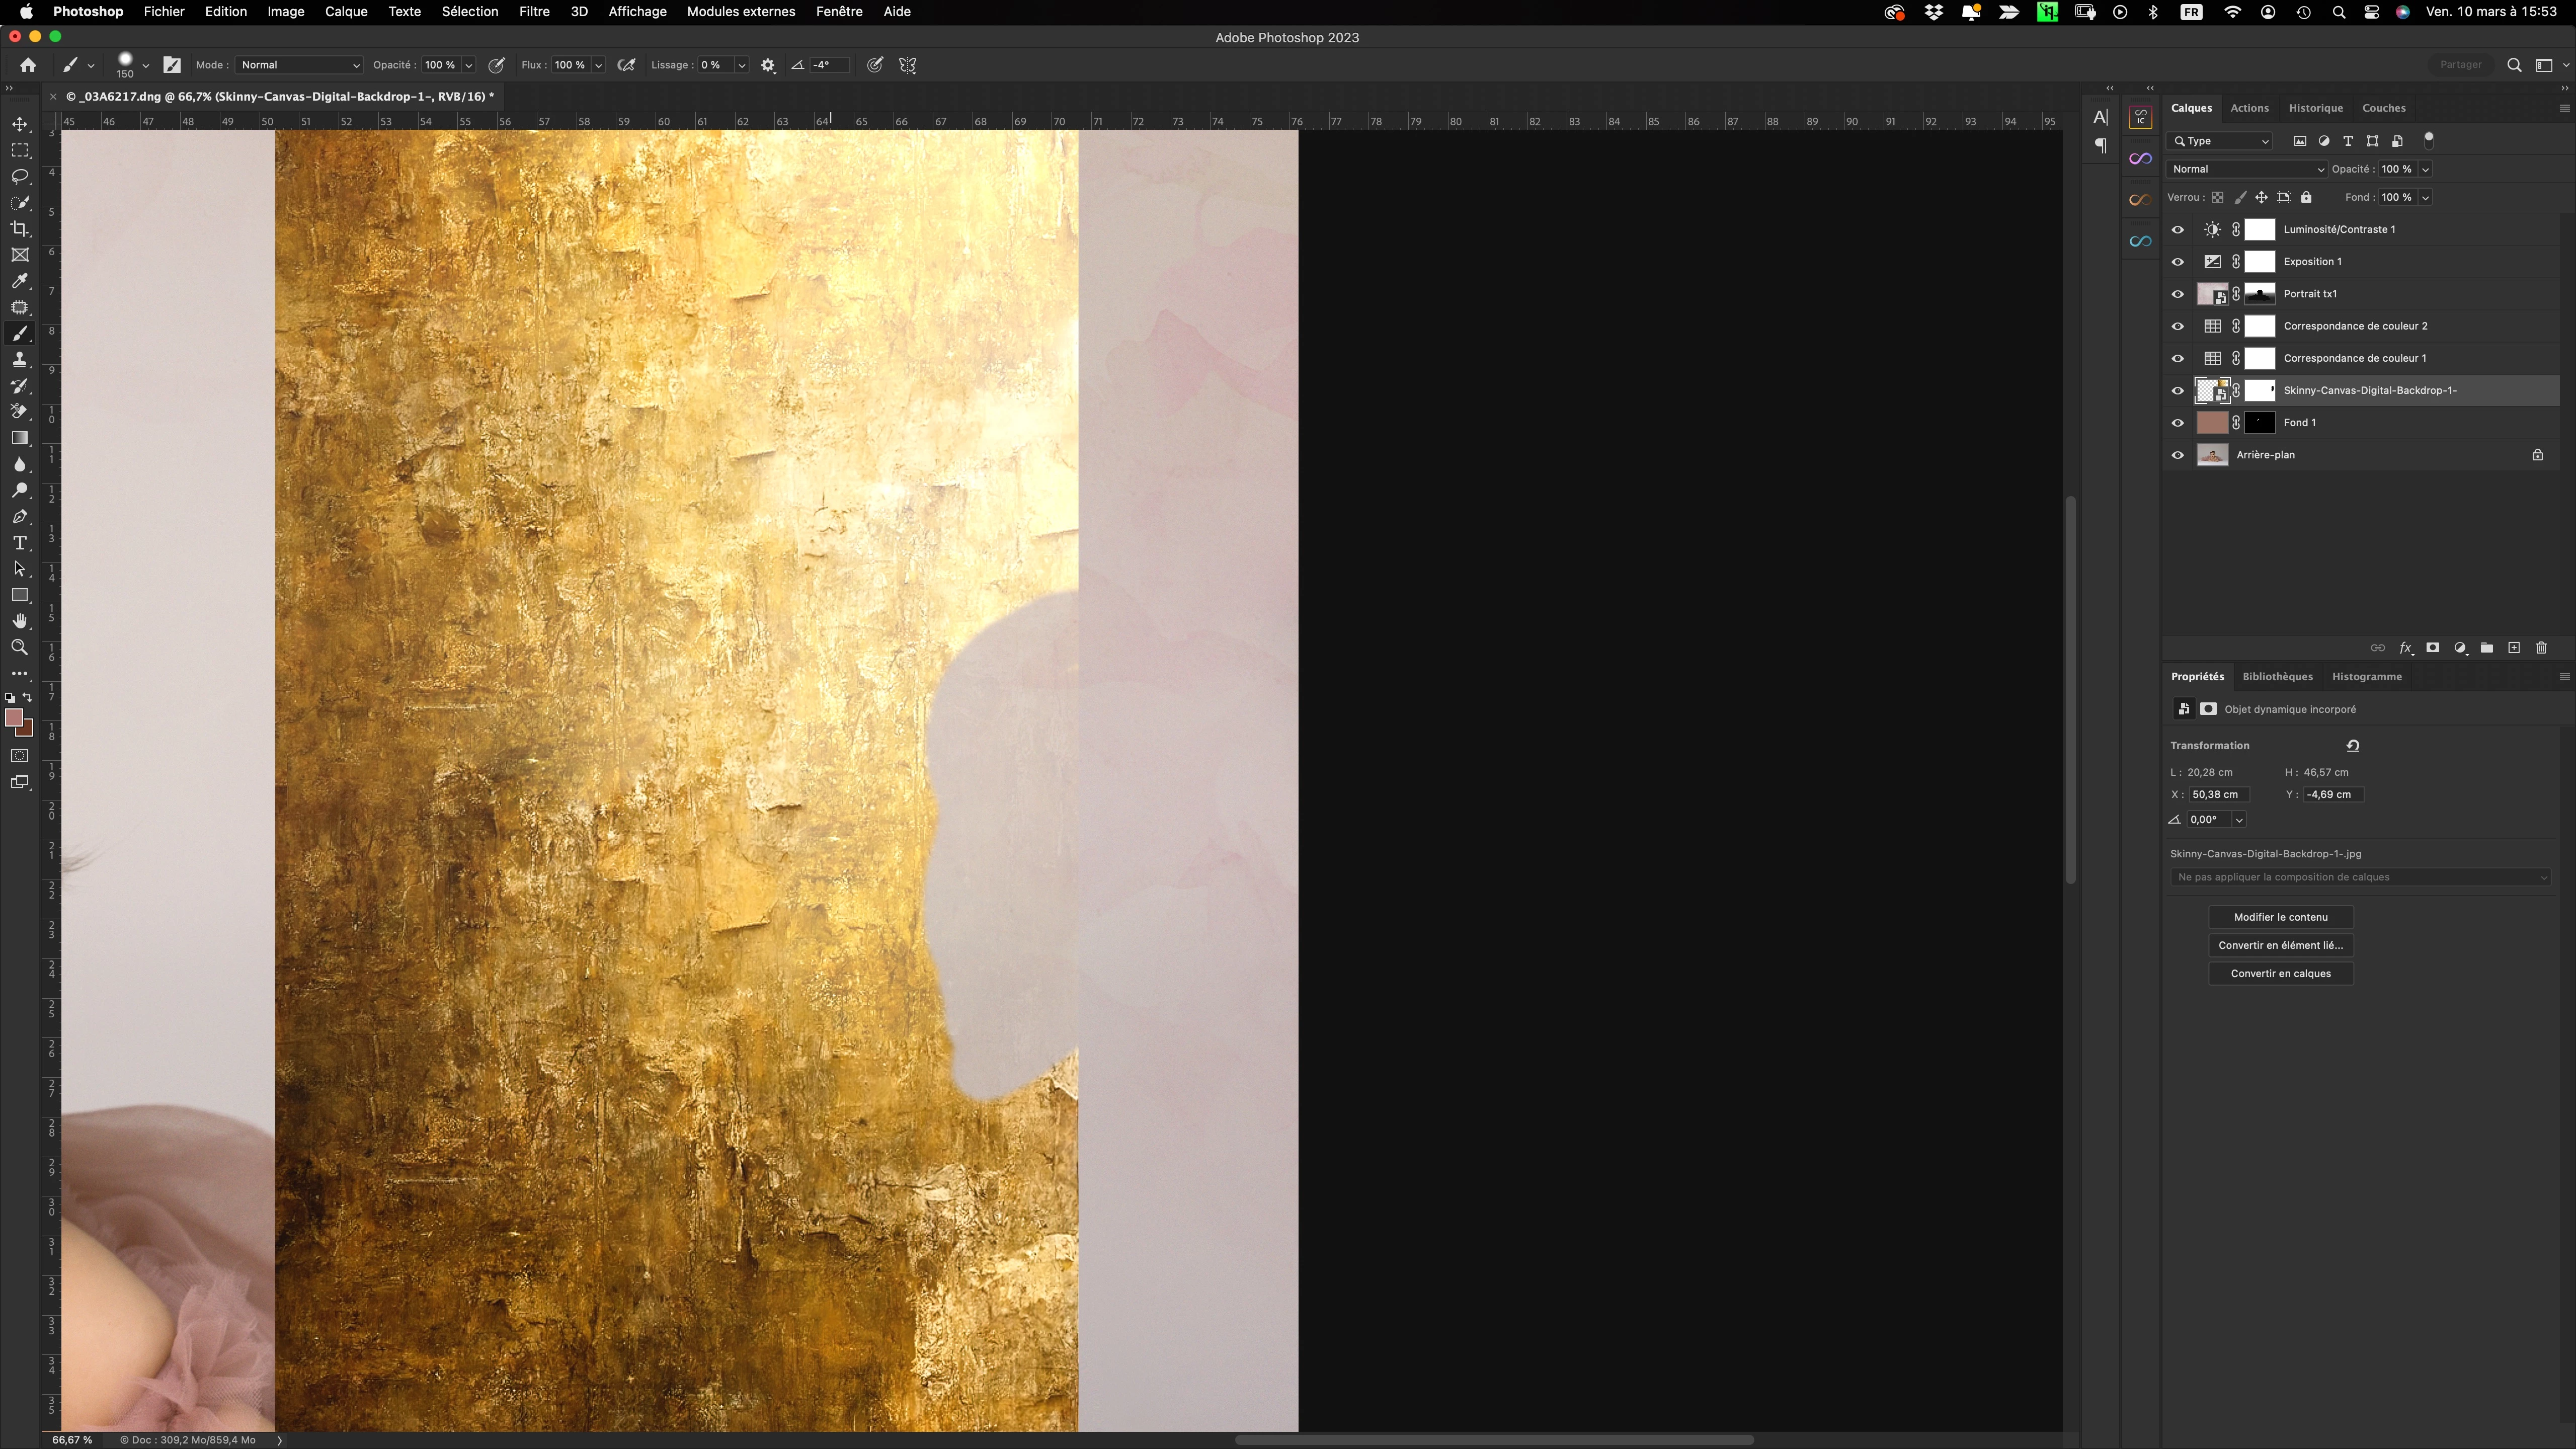This screenshot has height=1449, width=2576.
Task: Switch to the Historique tab
Action: click(2315, 108)
